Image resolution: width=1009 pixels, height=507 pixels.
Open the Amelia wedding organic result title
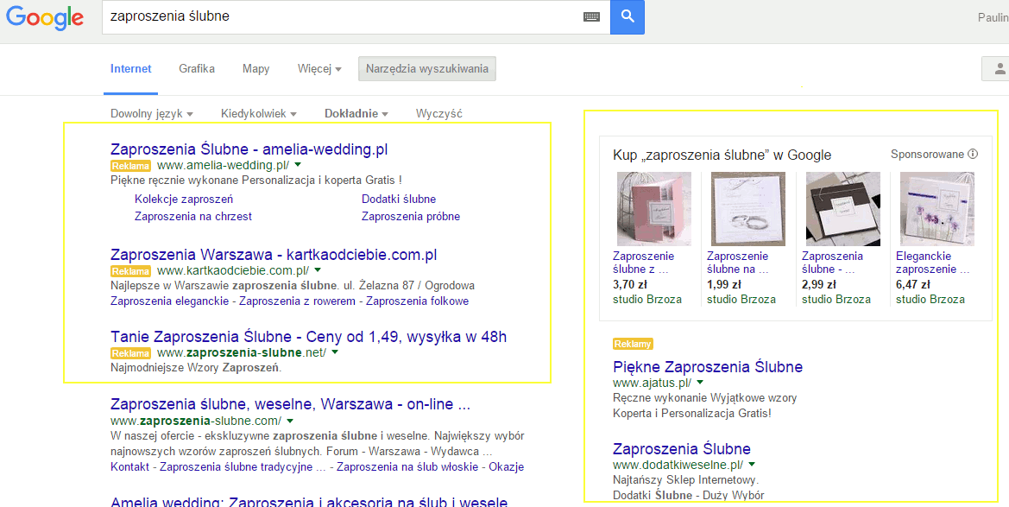tap(309, 502)
